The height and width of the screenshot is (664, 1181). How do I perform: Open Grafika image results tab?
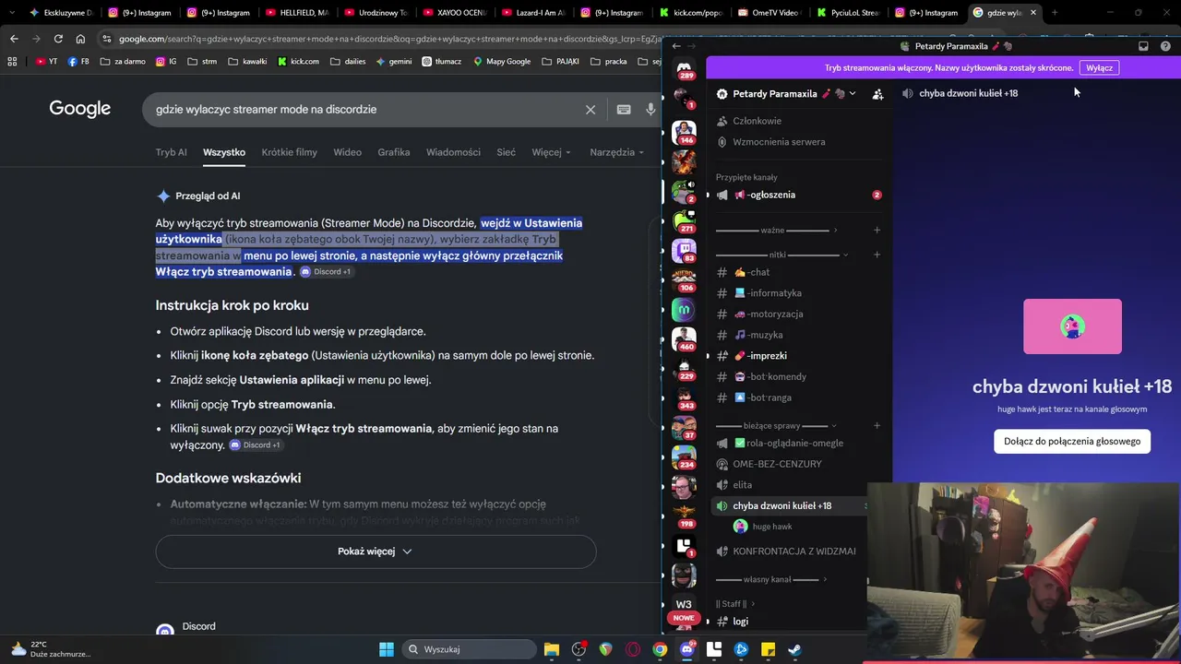click(394, 152)
